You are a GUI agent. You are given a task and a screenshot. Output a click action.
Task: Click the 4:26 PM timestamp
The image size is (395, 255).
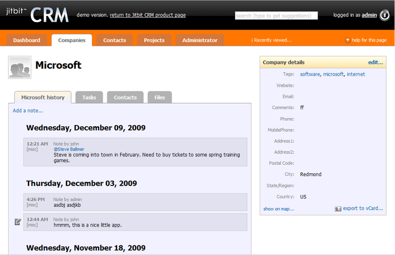tap(36, 199)
